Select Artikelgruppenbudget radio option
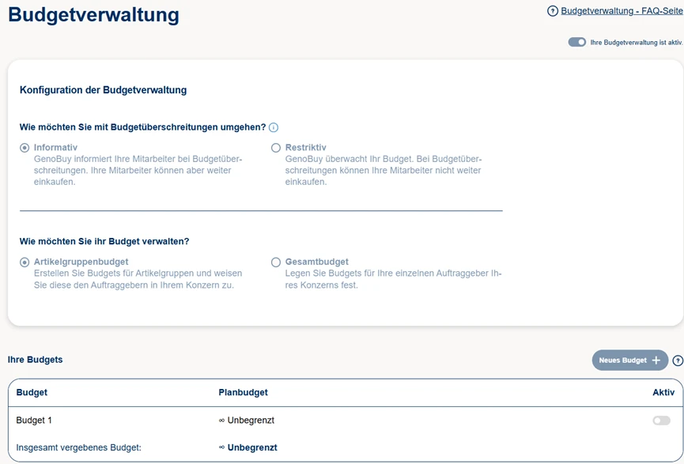 pos(25,262)
